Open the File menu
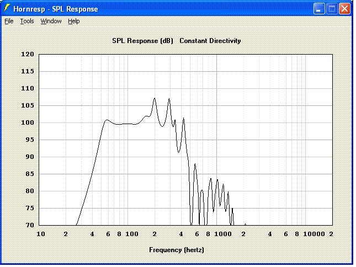The width and height of the screenshot is (356, 267). (x=9, y=21)
